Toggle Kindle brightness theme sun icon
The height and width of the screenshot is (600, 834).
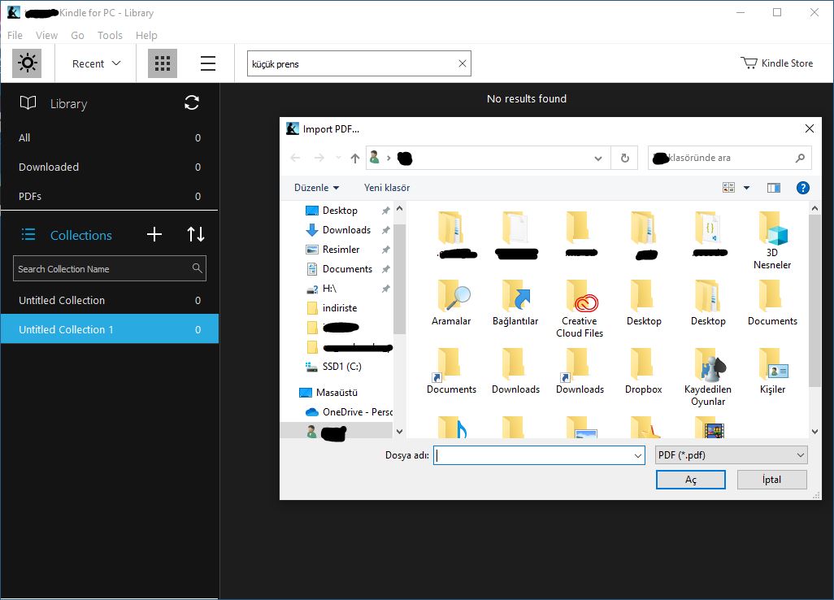click(27, 63)
